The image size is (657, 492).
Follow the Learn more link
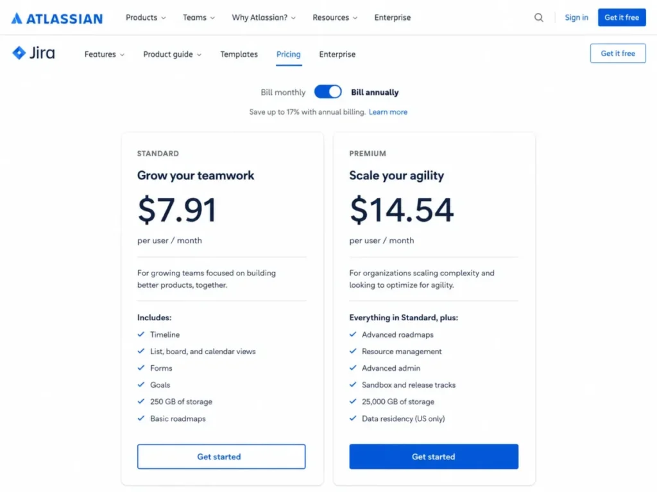click(x=388, y=112)
